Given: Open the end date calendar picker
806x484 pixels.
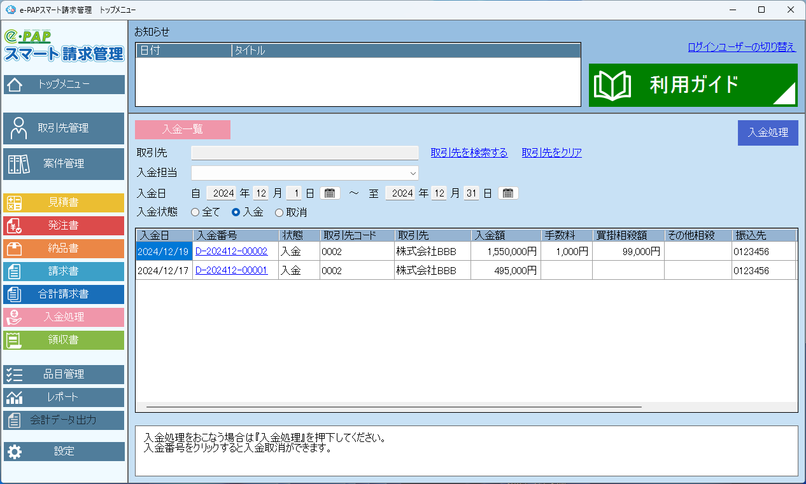Looking at the screenshot, I should (x=508, y=193).
